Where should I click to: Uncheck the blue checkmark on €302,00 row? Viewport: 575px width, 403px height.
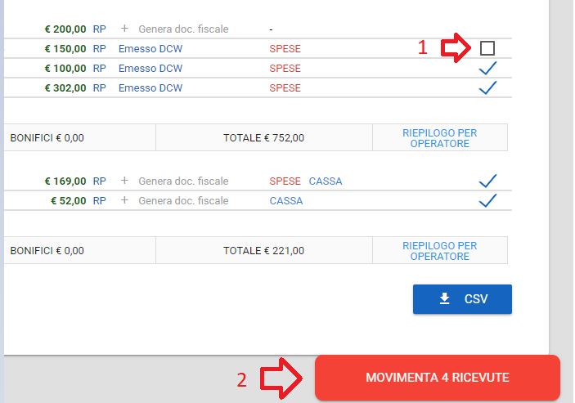pos(487,87)
